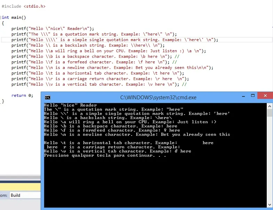Click the console vertical scrollbar thumb

click(270, 113)
